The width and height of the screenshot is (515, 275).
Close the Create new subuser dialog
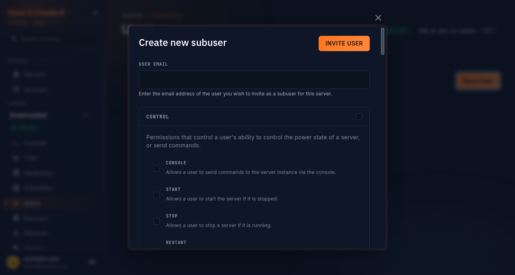(378, 18)
